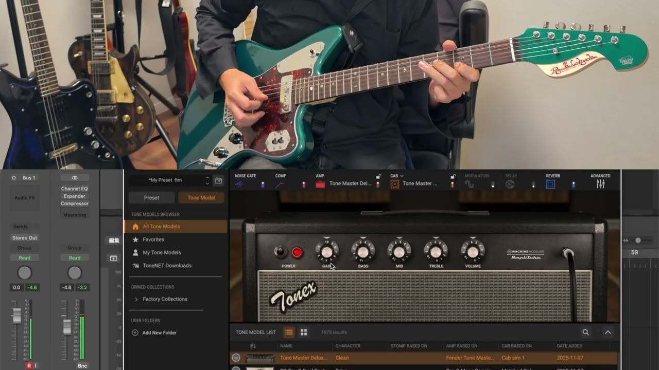Open the Stereo Out output selector
Screen dimensions: 659x370
pyautogui.click(x=25, y=238)
